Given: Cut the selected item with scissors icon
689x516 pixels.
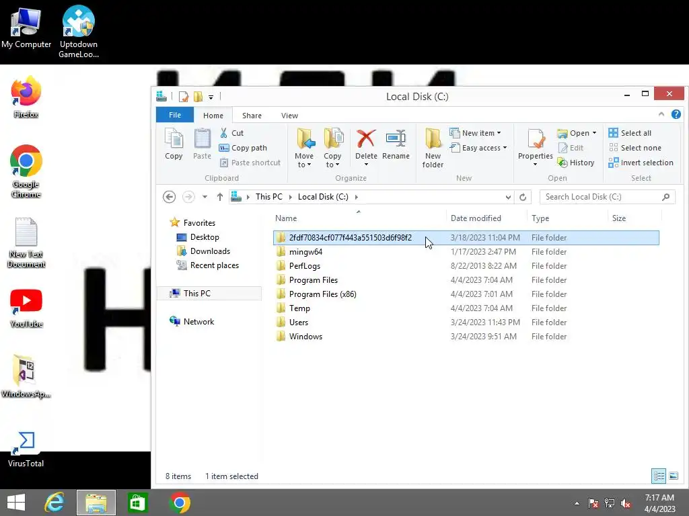Looking at the screenshot, I should click(231, 133).
